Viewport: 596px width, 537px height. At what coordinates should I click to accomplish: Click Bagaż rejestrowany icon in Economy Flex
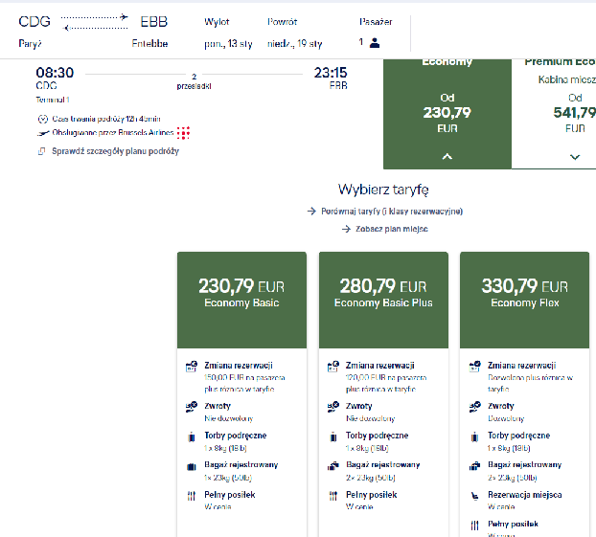(474, 466)
